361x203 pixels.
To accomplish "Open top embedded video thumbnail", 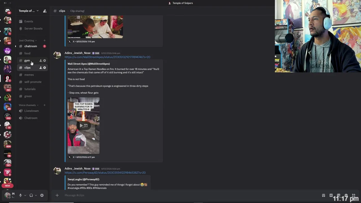I will (x=95, y=27).
